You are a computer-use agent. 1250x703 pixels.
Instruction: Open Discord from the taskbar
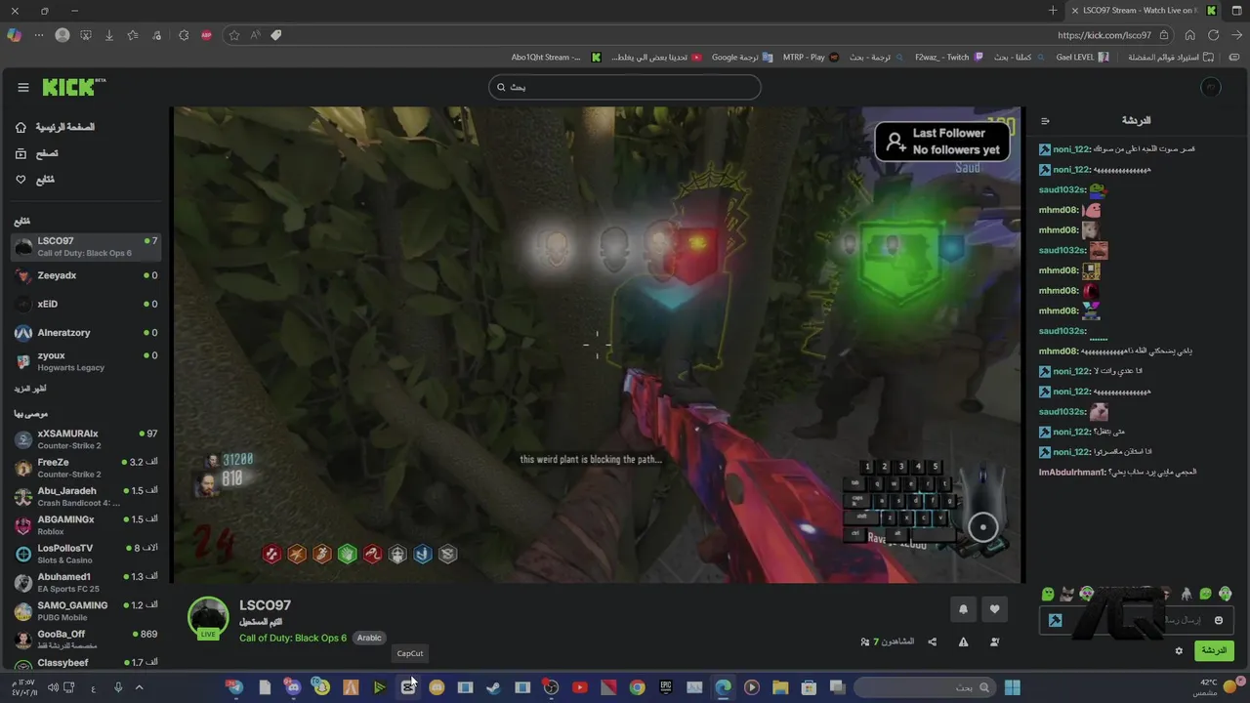coord(292,687)
